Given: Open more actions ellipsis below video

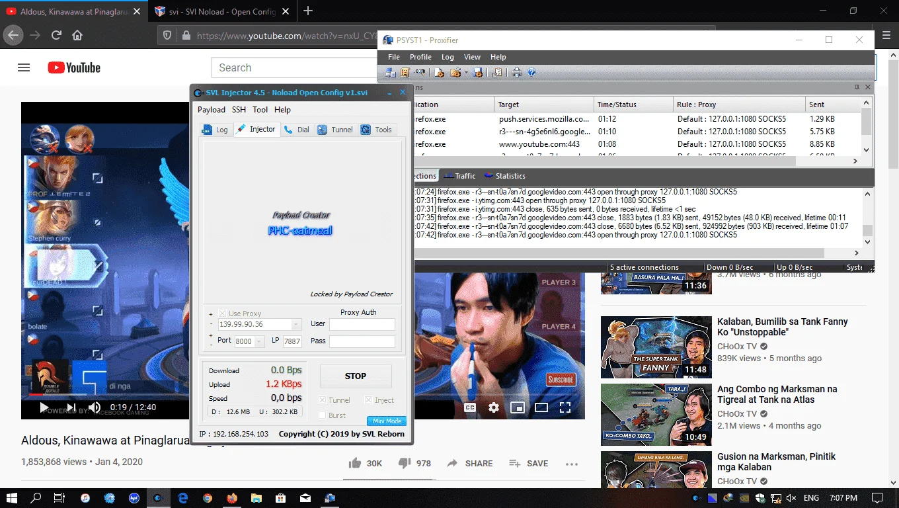Looking at the screenshot, I should (x=572, y=464).
